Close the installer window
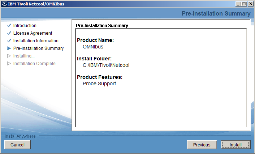255x154 pixels. coord(250,4)
